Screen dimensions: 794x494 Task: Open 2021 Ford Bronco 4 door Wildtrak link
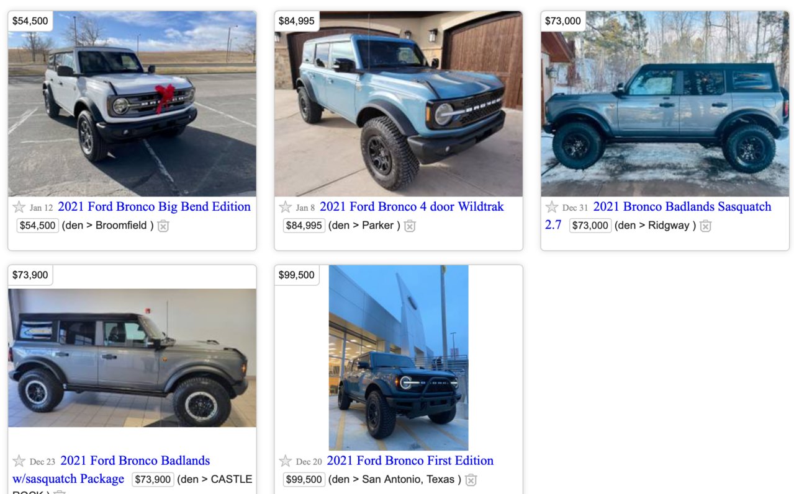[x=412, y=206]
